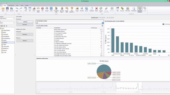Switch to the Home ribbon tab
170x95 pixels.
tap(5, 5)
